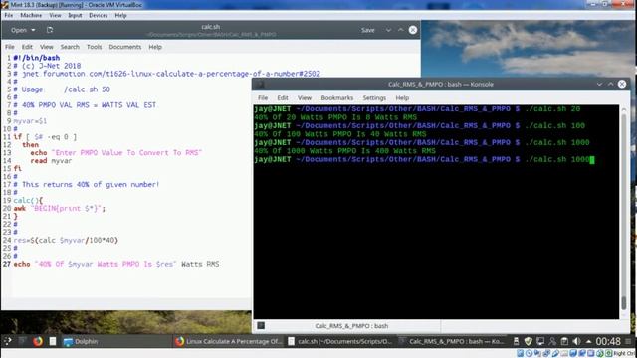637x358 pixels.
Task: Open the VirtualBox Machine menu
Action: (31, 16)
